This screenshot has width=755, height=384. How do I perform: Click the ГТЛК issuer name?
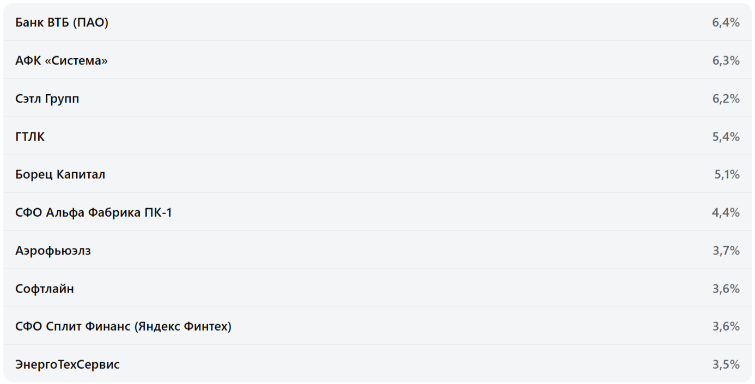click(30, 137)
